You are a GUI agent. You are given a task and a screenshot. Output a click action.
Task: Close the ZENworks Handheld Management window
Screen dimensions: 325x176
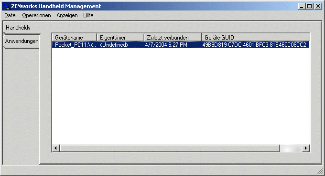[318, 6]
